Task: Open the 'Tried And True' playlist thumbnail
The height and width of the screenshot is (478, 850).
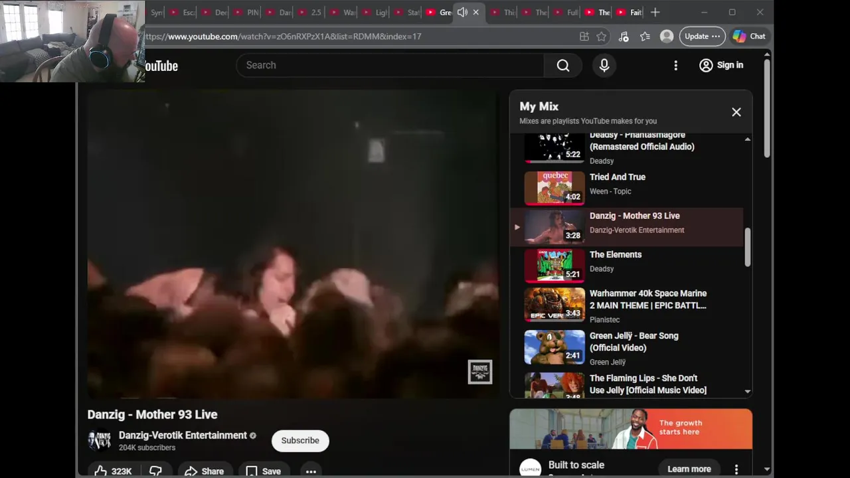Action: [554, 188]
